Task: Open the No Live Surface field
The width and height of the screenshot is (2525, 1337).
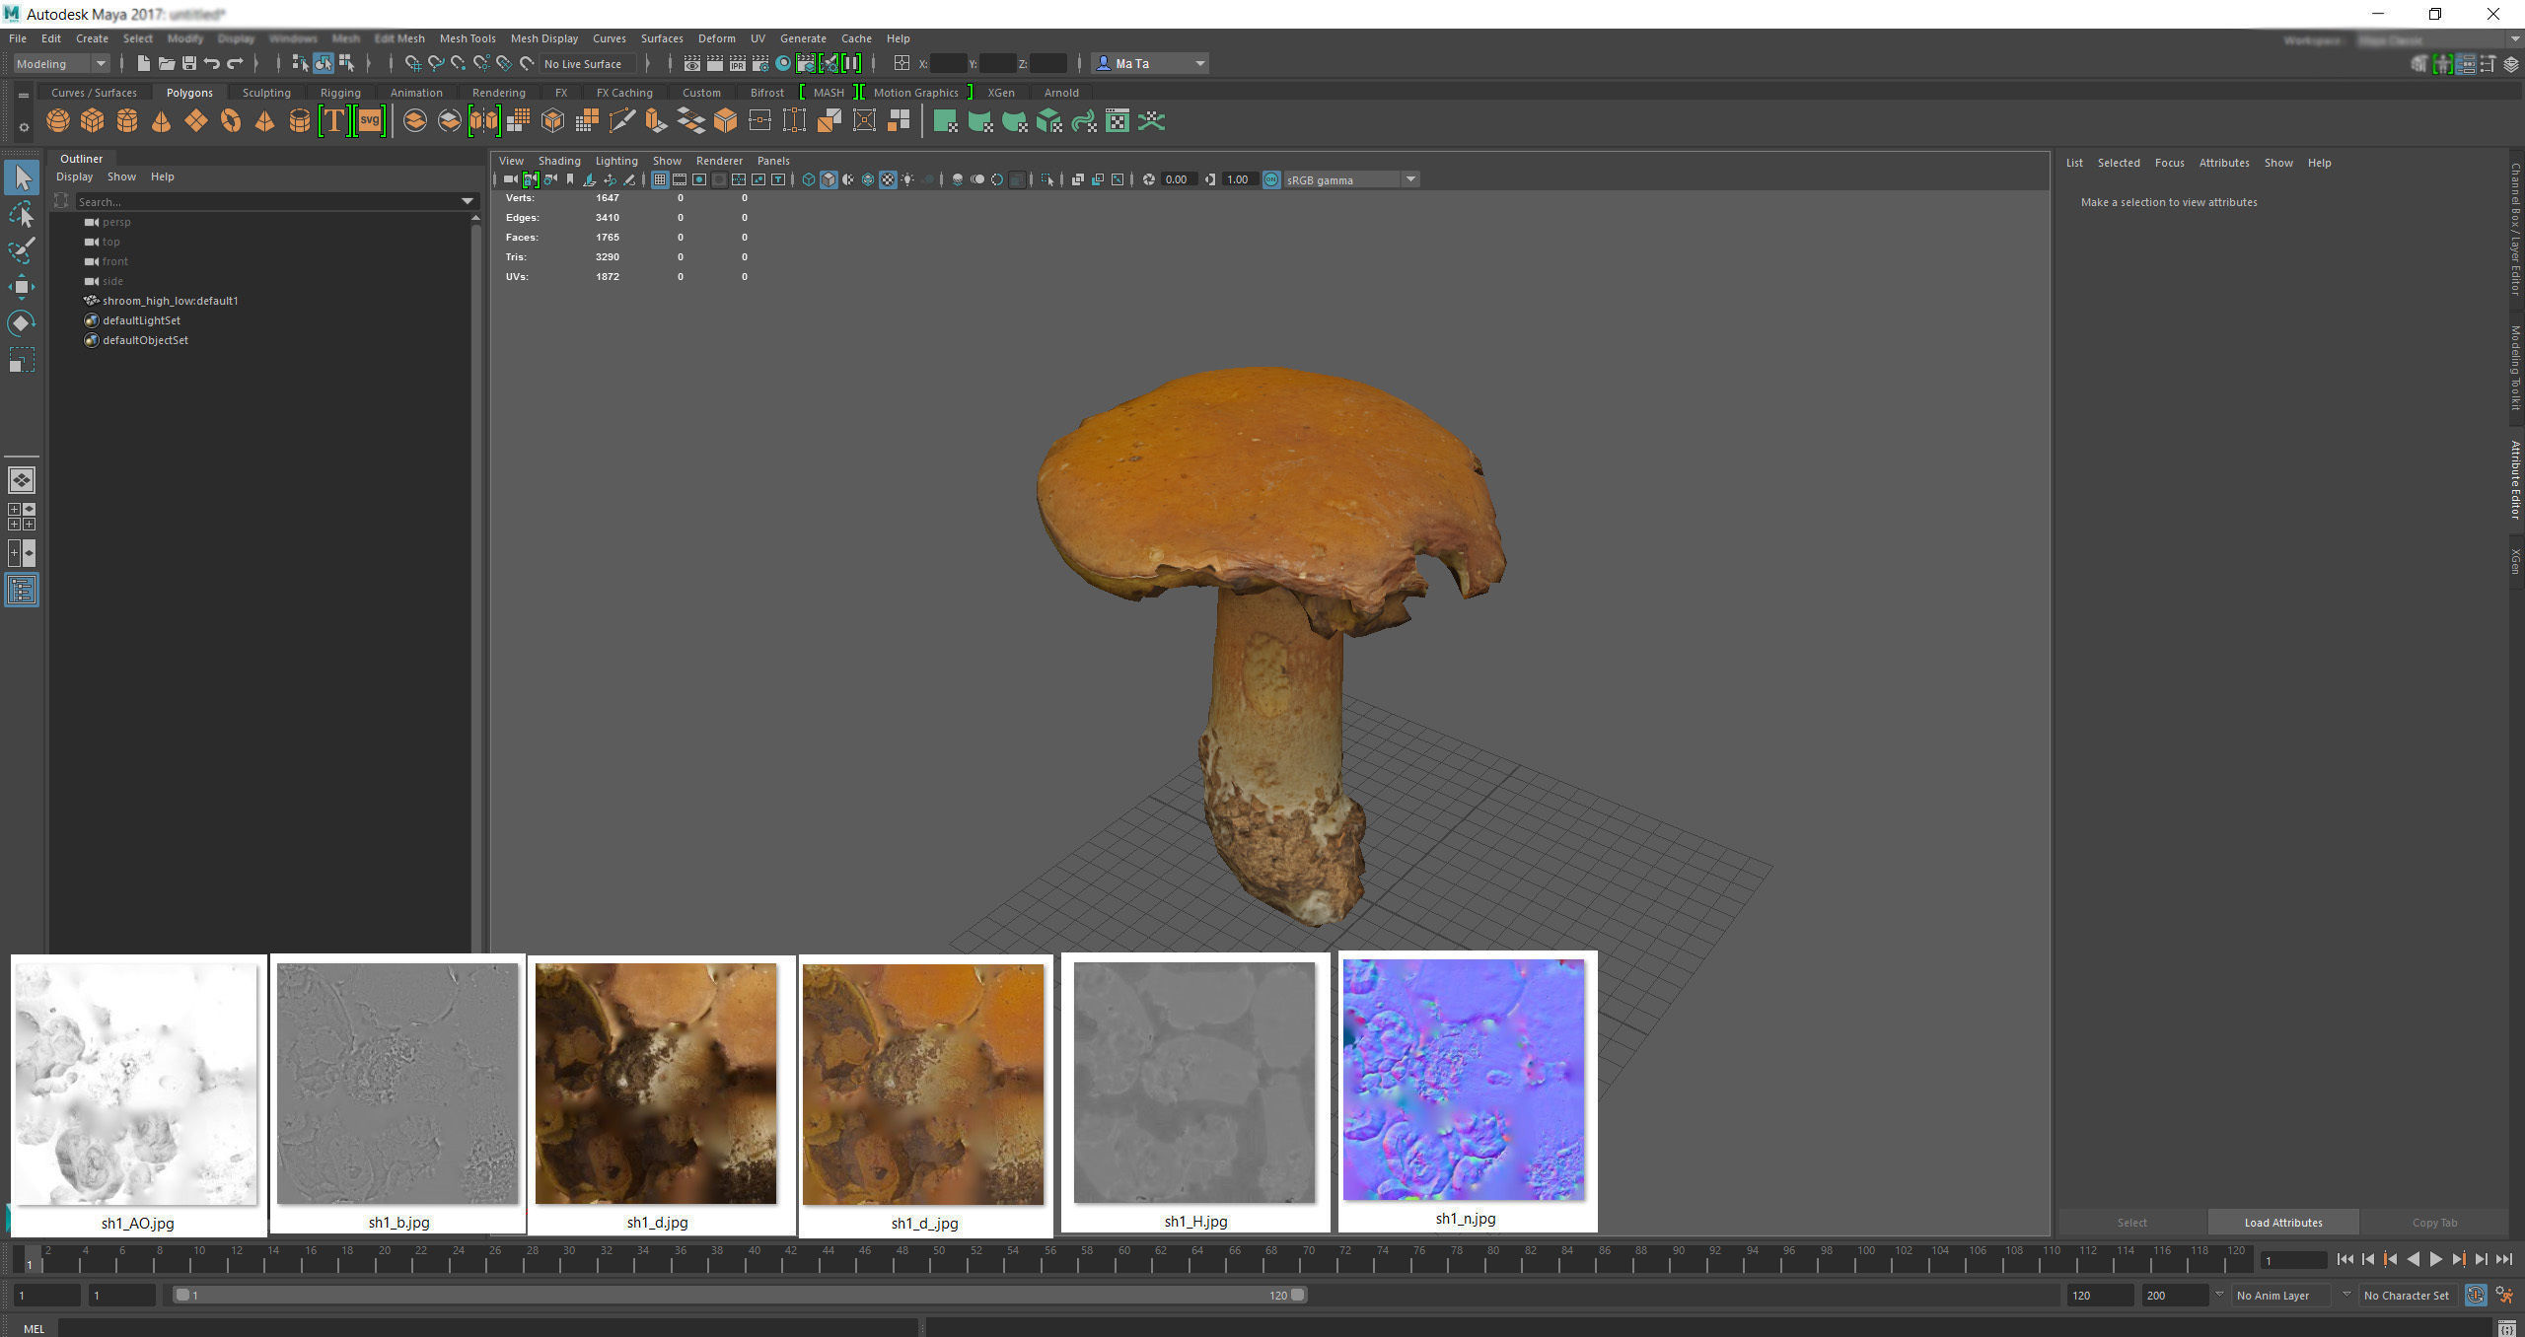Action: click(x=586, y=63)
